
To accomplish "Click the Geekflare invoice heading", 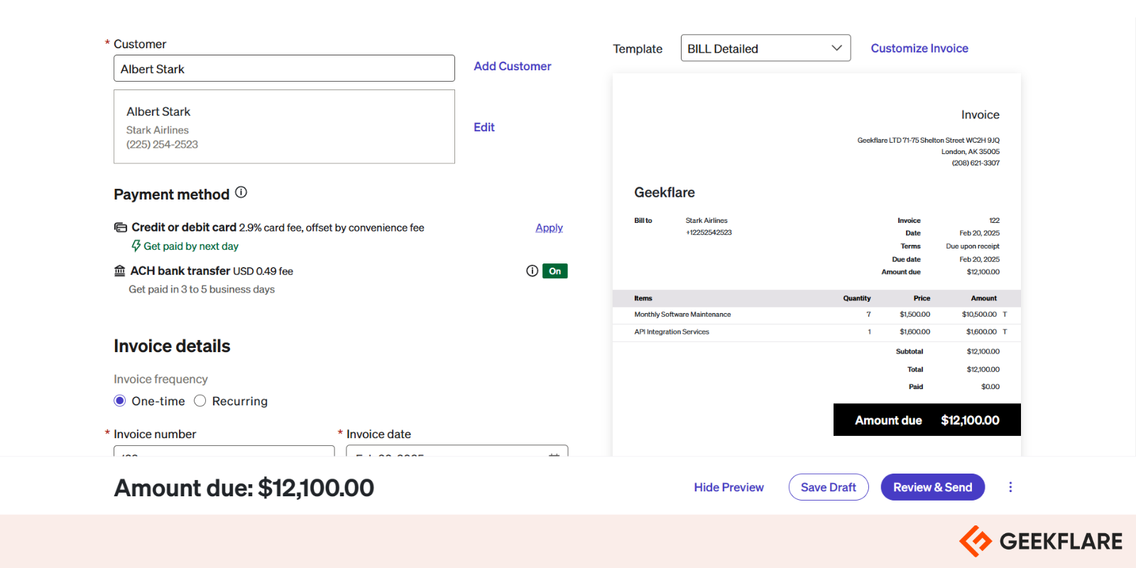I will 665,192.
